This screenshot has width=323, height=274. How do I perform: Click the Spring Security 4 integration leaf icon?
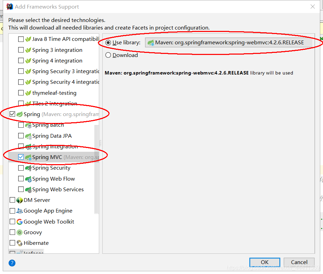tap(28, 82)
